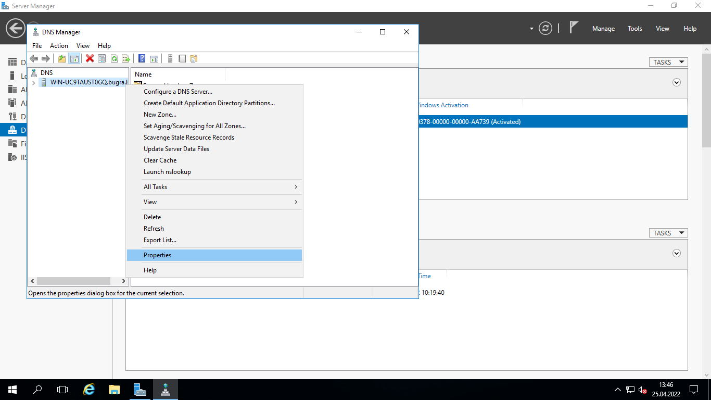This screenshot has height=400, width=711.
Task: Click the red X Delete toolbar icon
Action: point(90,58)
